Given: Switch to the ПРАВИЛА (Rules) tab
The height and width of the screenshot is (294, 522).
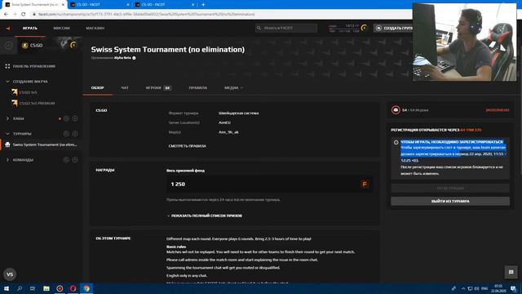Looking at the screenshot, I should tap(197, 88).
